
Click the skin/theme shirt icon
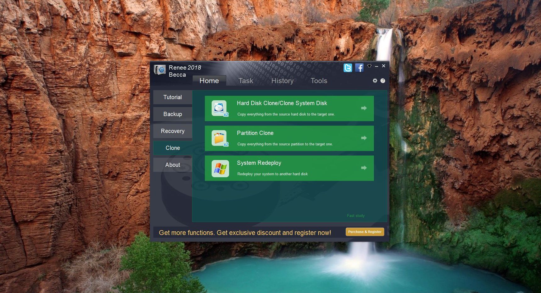369,66
